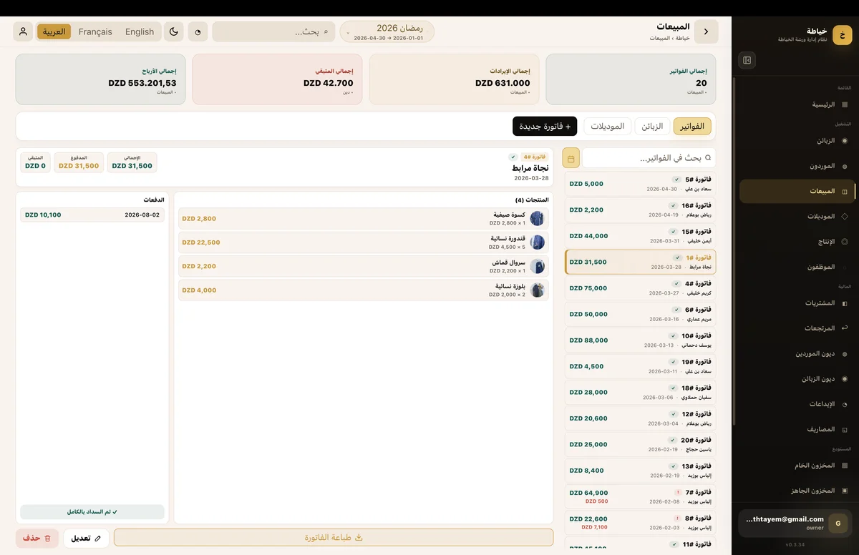The height and width of the screenshot is (555, 859).
Task: Click the إجمالي الفواتير 20 summary card
Action: coord(631,79)
